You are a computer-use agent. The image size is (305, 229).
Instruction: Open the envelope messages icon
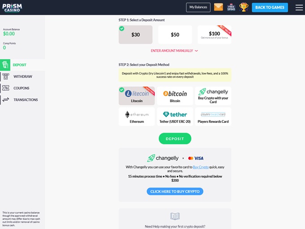218,7
